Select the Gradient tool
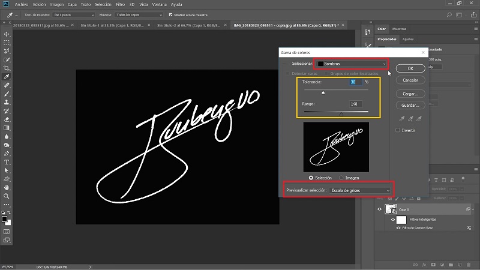480x270 pixels. (x=7, y=128)
